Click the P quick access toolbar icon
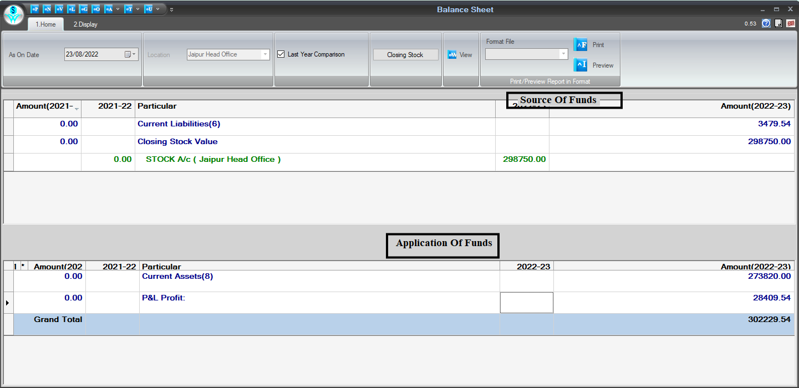Viewport: 799px width, 388px height. pyautogui.click(x=35, y=9)
